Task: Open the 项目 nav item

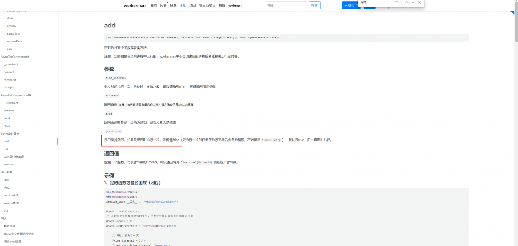Action: [x=193, y=5]
